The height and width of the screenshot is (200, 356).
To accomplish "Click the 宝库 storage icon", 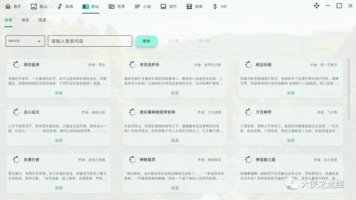I will point(189,6).
